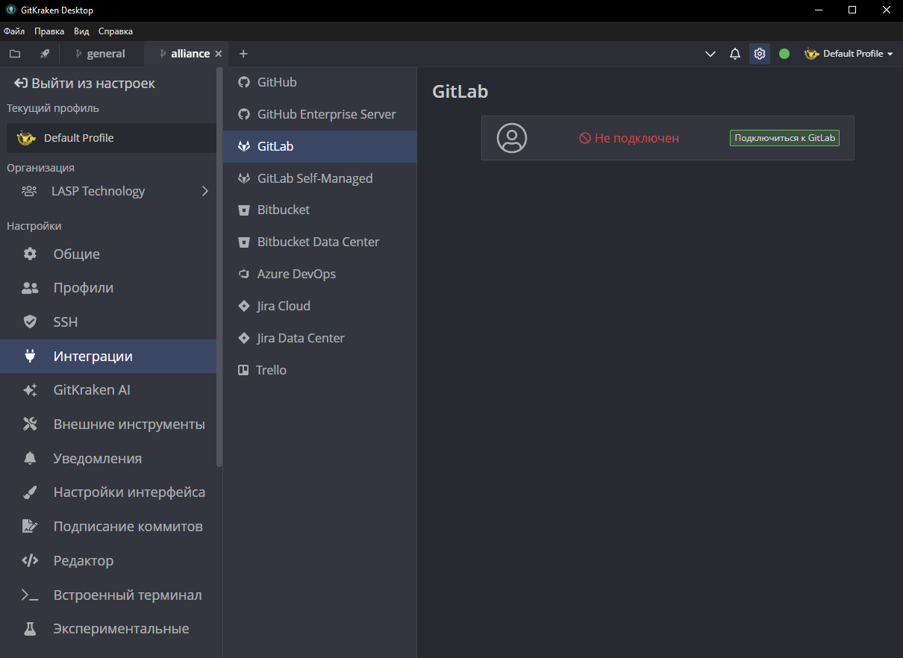Viewport: 903px width, 658px height.
Task: Open notifications via the bell icon
Action: [734, 53]
